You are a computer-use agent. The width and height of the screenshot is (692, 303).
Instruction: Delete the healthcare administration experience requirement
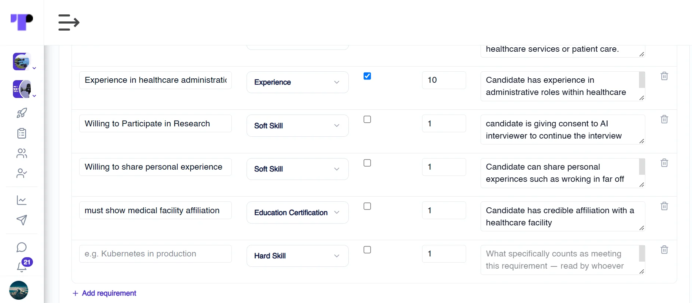click(665, 76)
